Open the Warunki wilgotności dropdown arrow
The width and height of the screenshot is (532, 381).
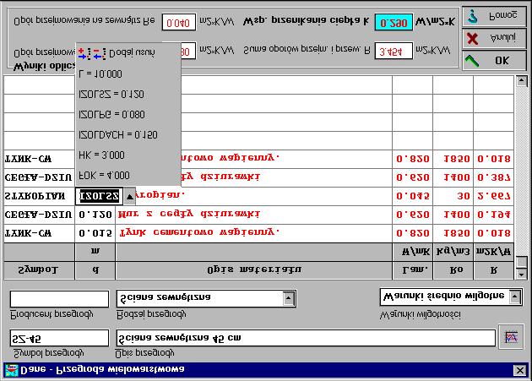point(515,297)
